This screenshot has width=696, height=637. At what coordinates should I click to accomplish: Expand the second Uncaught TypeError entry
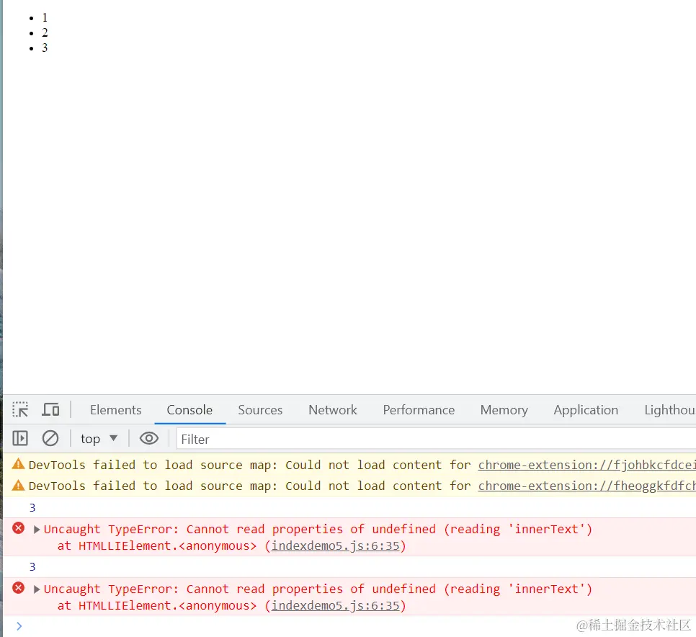(x=37, y=589)
